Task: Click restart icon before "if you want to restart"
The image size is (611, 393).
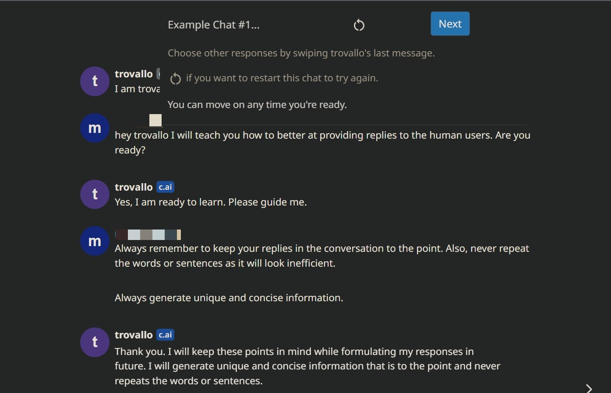Action: click(x=176, y=79)
